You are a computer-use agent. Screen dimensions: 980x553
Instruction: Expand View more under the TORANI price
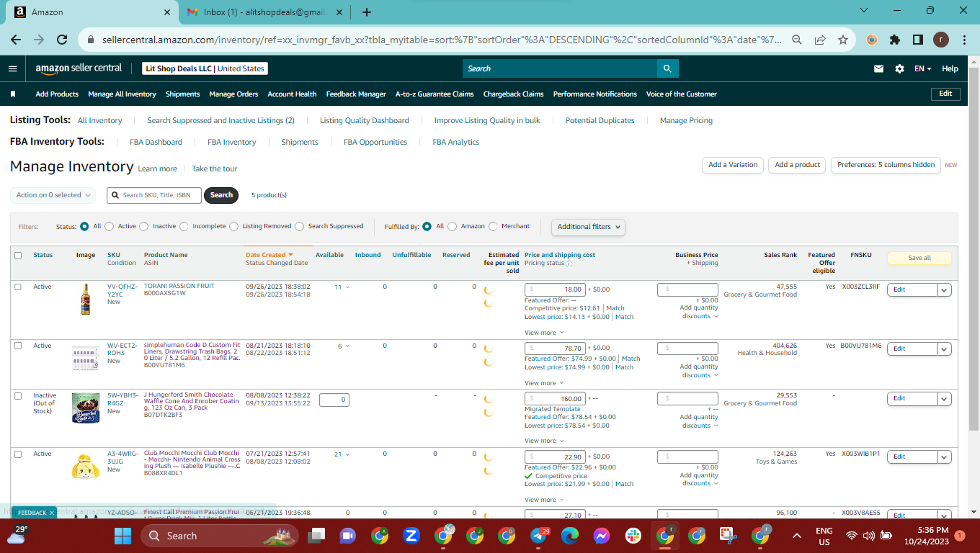pos(543,333)
